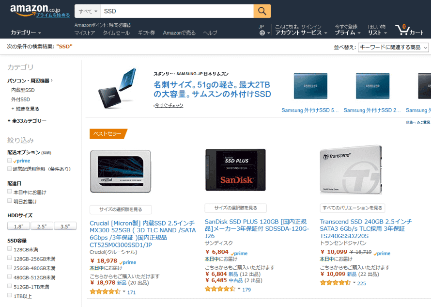The width and height of the screenshot is (431, 307).
Task: Click the orange magnifying glass search button
Action: pyautogui.click(x=262, y=11)
